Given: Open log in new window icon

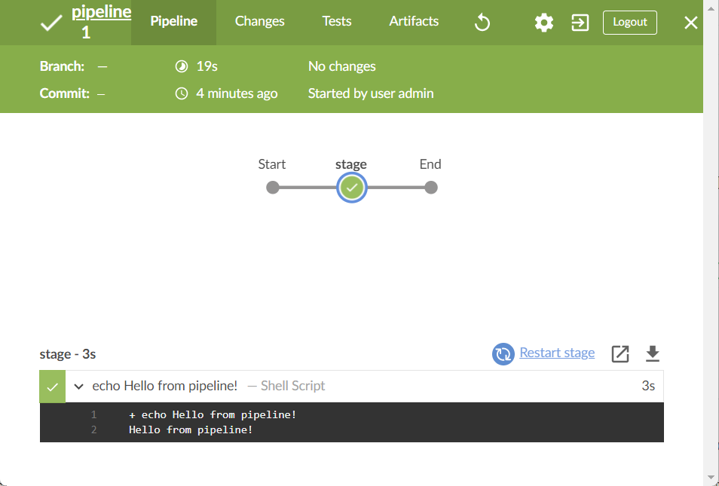Looking at the screenshot, I should point(620,354).
